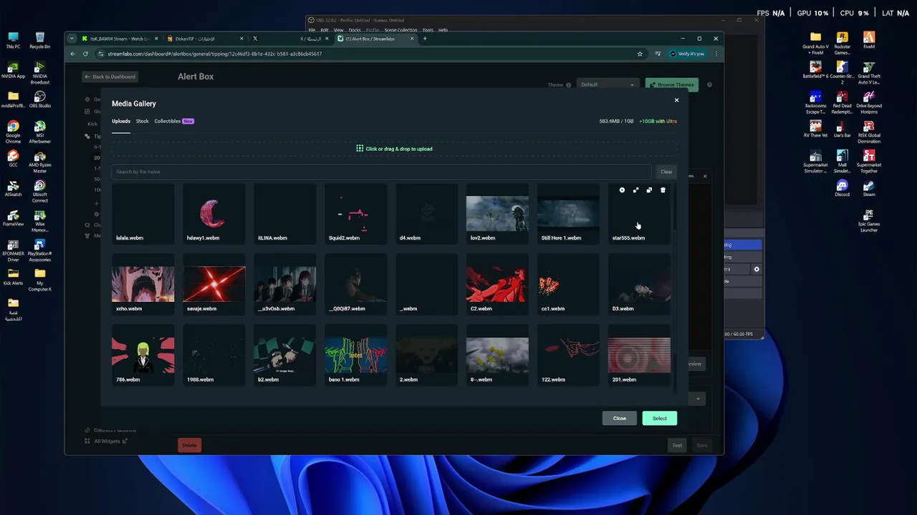917x515 pixels.
Task: Delete star555.webm with the trash icon
Action: pos(663,190)
